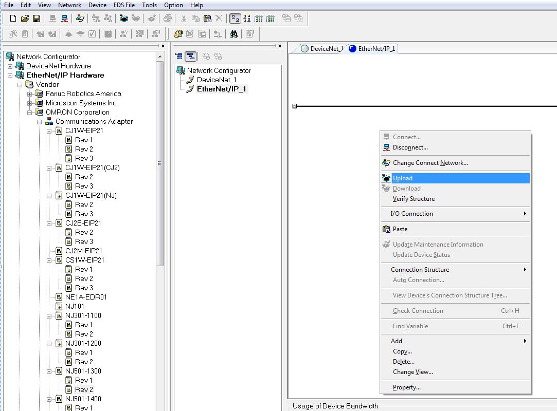Select the NE1A-EDR01 device

(86, 297)
